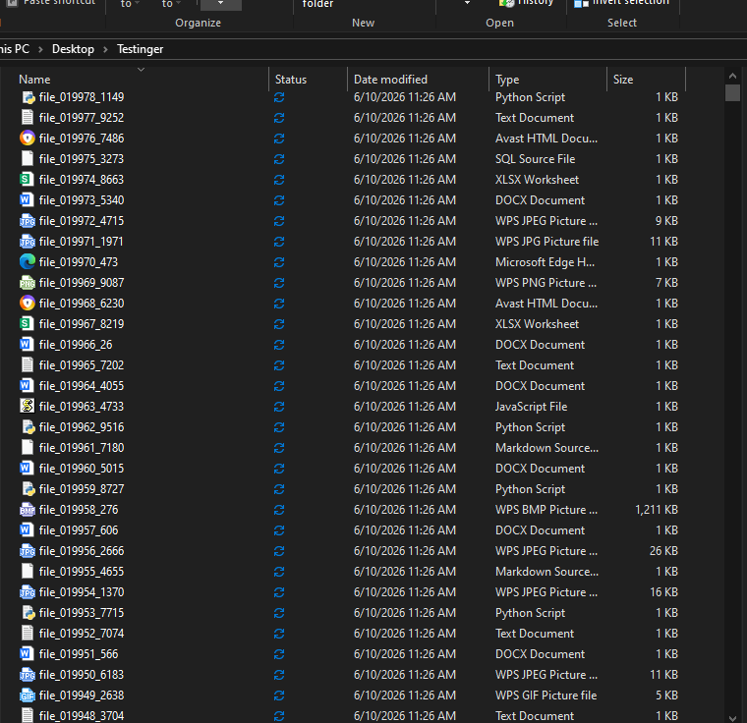Image resolution: width=747 pixels, height=723 pixels.
Task: Select file_019965_7202 text document
Action: pyautogui.click(x=82, y=365)
